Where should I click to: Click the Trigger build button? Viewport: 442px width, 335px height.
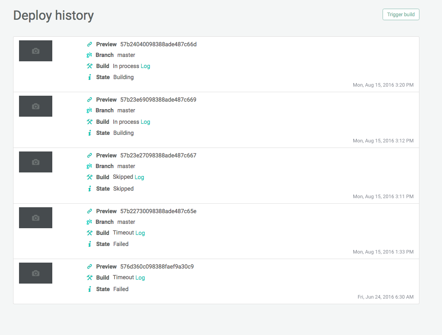point(400,15)
